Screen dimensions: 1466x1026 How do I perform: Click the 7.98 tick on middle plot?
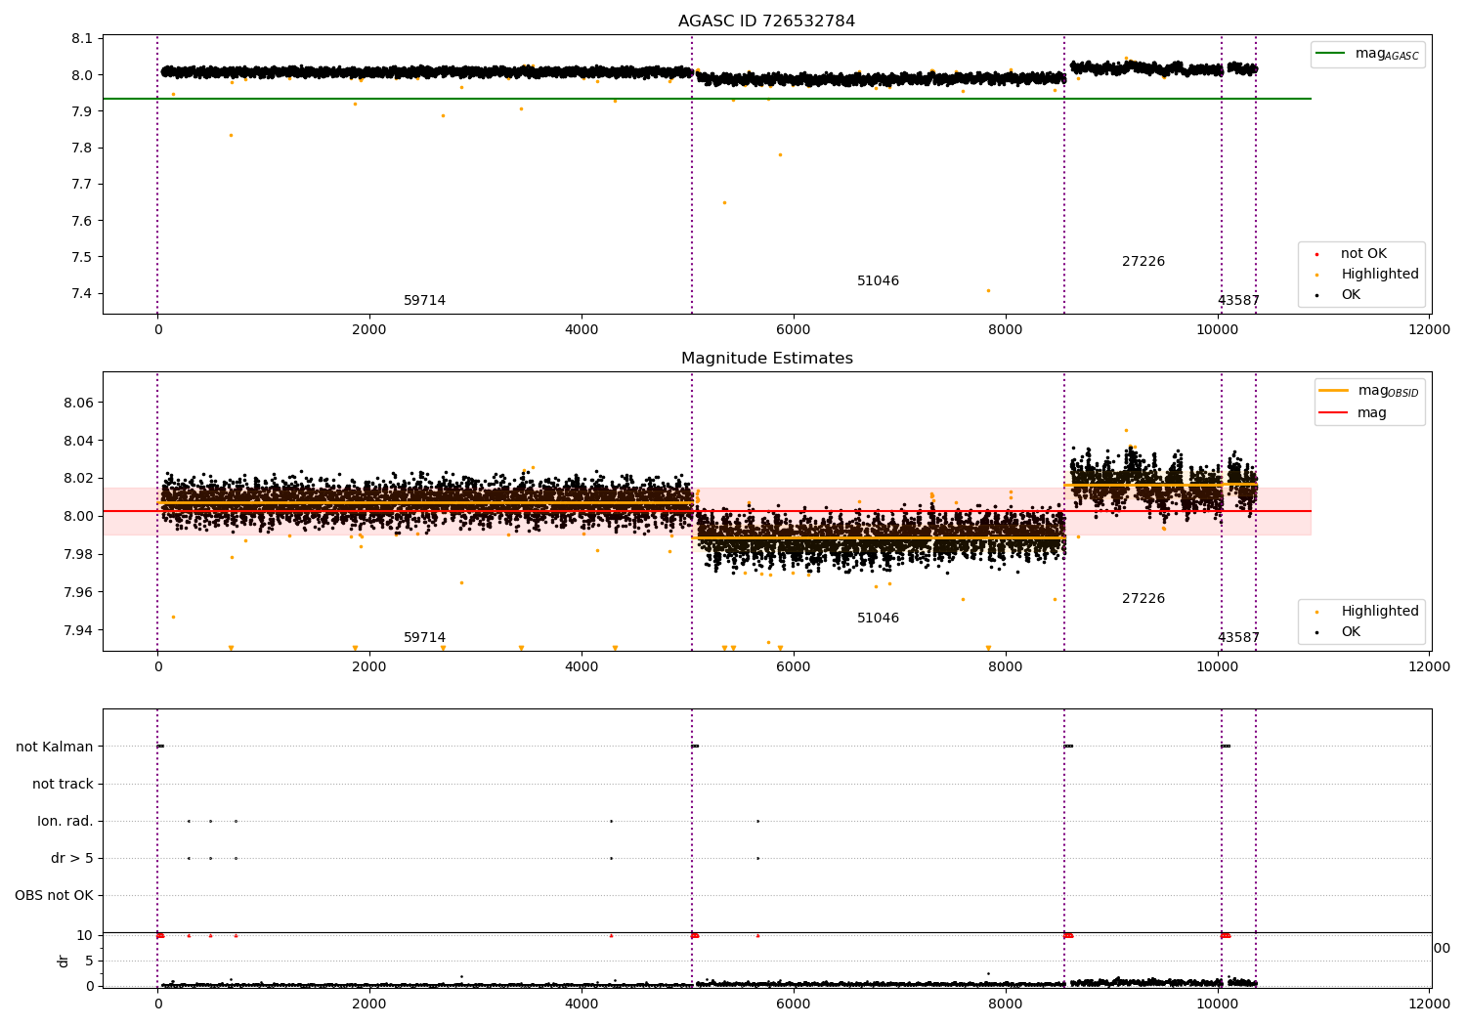tap(78, 555)
